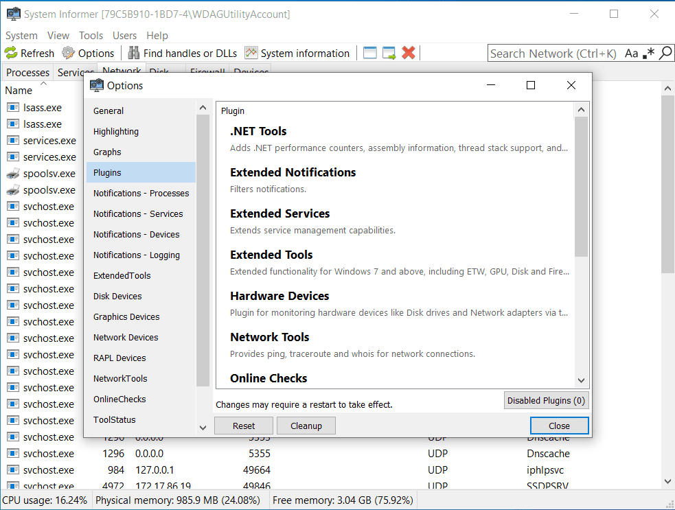This screenshot has width=675, height=510.
Task: Open the Users menu
Action: pyautogui.click(x=124, y=35)
